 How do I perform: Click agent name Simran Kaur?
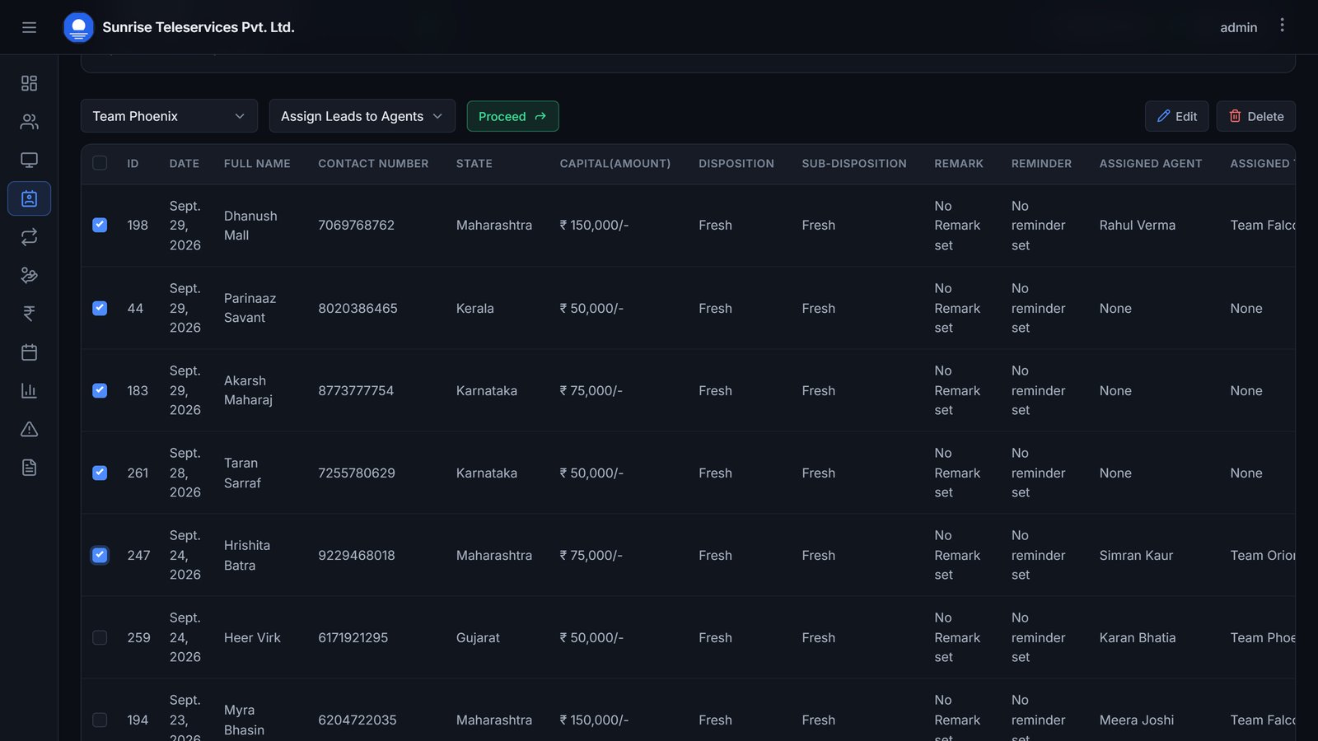click(x=1137, y=555)
